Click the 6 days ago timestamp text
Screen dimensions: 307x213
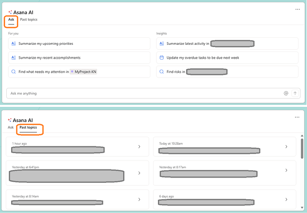point(166,197)
